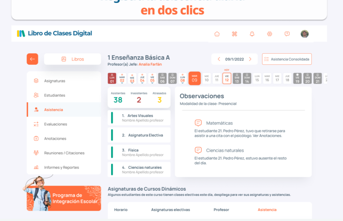Select LUN 01 in the calendar strip
This screenshot has width=343, height=221.
point(112,78)
